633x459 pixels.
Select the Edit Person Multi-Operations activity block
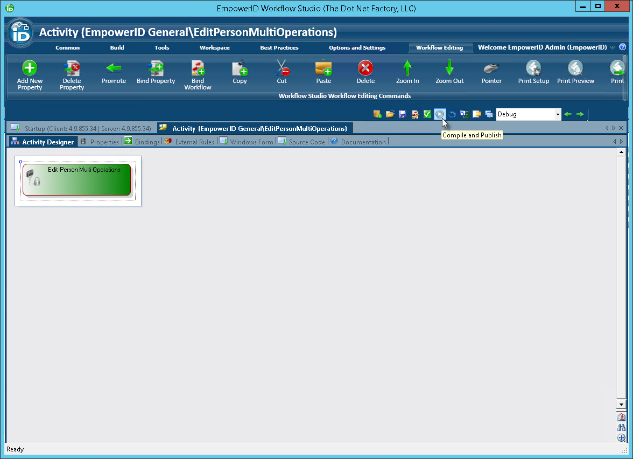pos(77,179)
